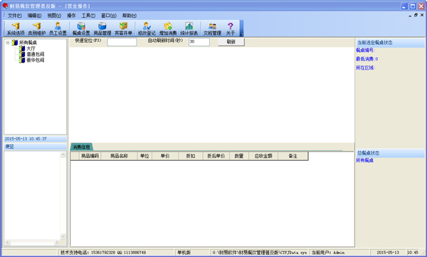Restore the inner 营业操作 child window
This screenshot has height=257, width=427.
click(x=416, y=15)
